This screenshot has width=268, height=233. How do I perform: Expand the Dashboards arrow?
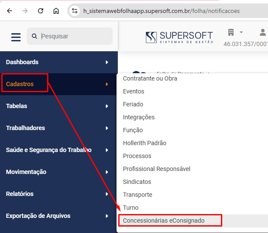[x=107, y=62]
